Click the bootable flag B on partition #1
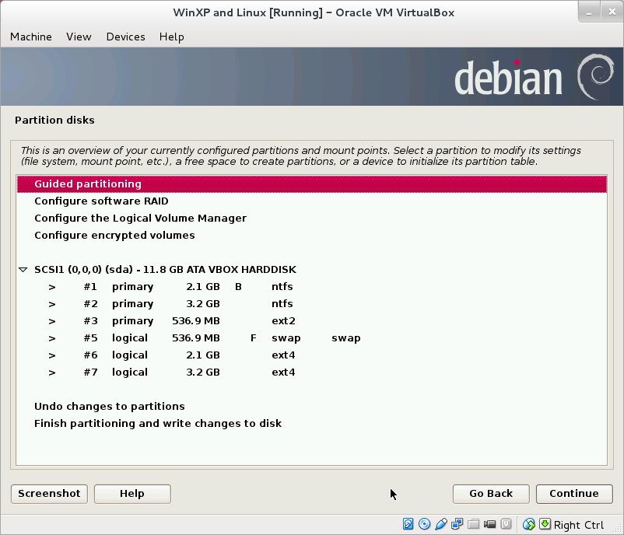This screenshot has width=624, height=535. 237,286
